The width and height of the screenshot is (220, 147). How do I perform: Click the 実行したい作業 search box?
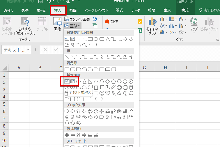pos(209,10)
